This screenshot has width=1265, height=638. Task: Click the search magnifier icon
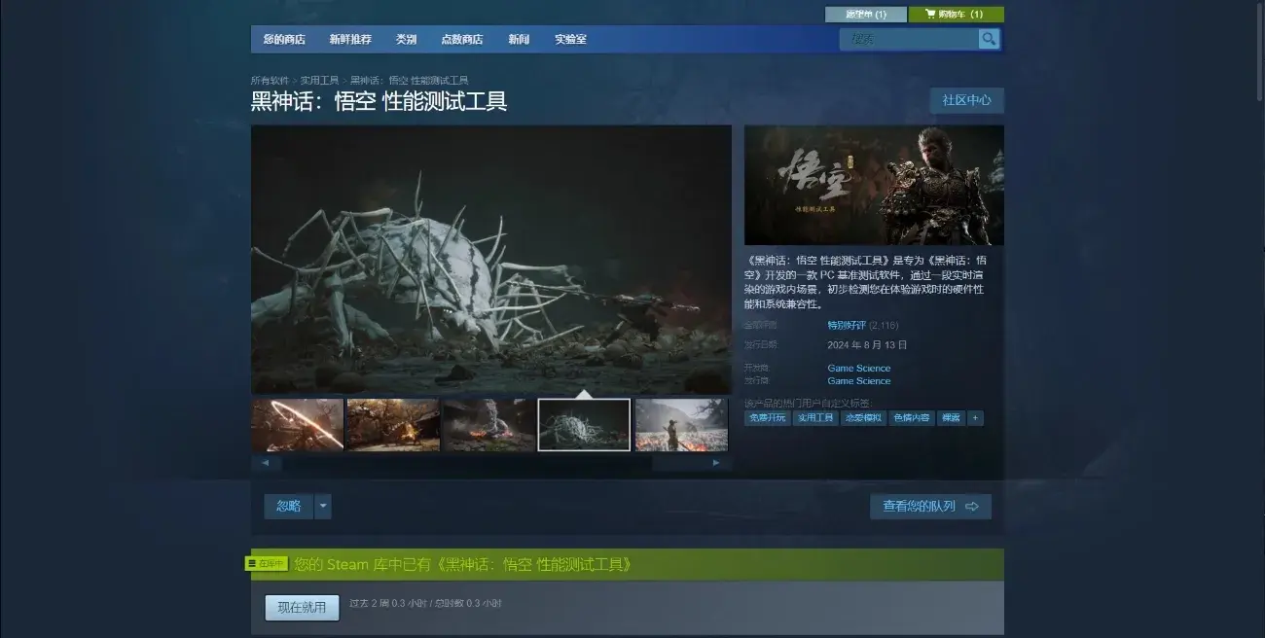(x=989, y=39)
